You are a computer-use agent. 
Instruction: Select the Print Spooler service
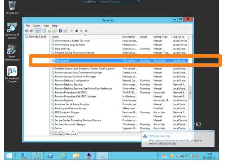point(120,61)
